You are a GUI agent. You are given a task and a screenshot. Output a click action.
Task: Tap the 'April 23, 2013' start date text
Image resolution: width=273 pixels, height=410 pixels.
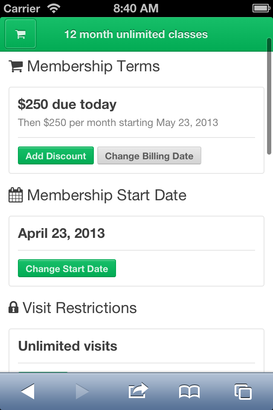(61, 233)
